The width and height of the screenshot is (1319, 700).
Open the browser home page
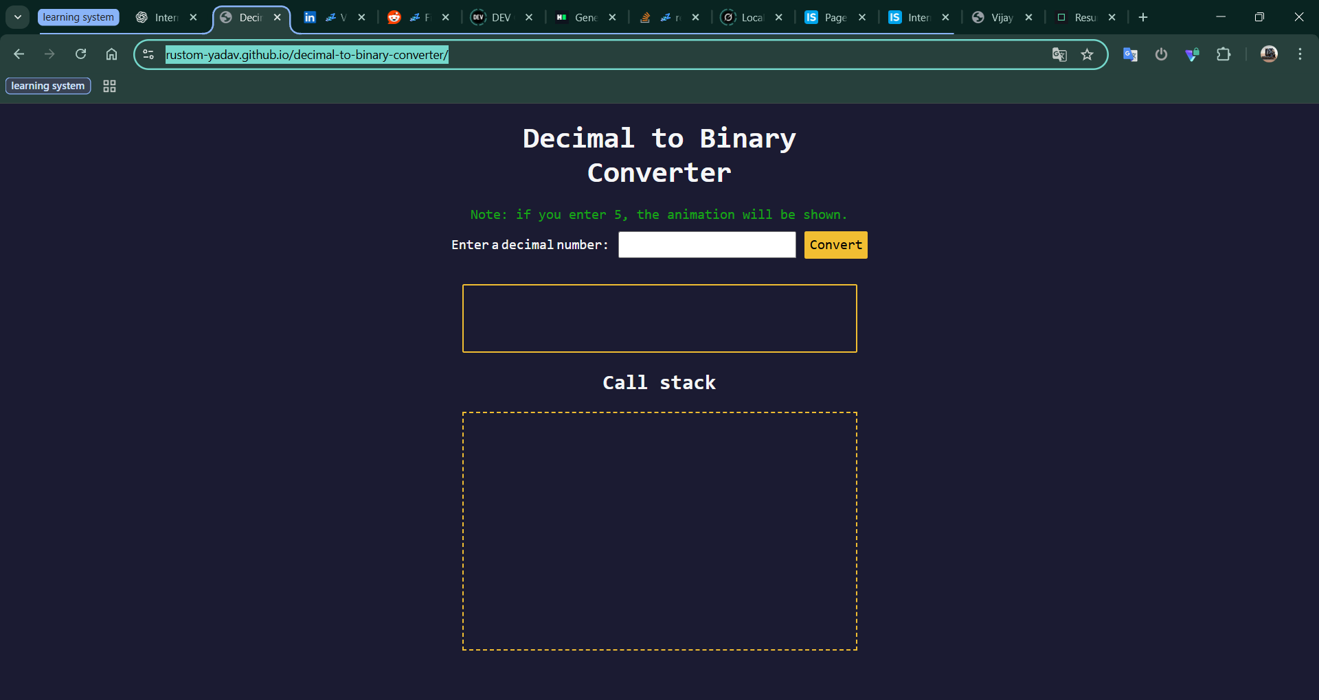pyautogui.click(x=111, y=54)
